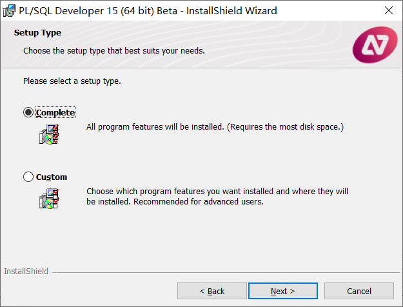The width and height of the screenshot is (403, 307).
Task: Click the 'Please select a setup type' prompt
Action: 72,81
